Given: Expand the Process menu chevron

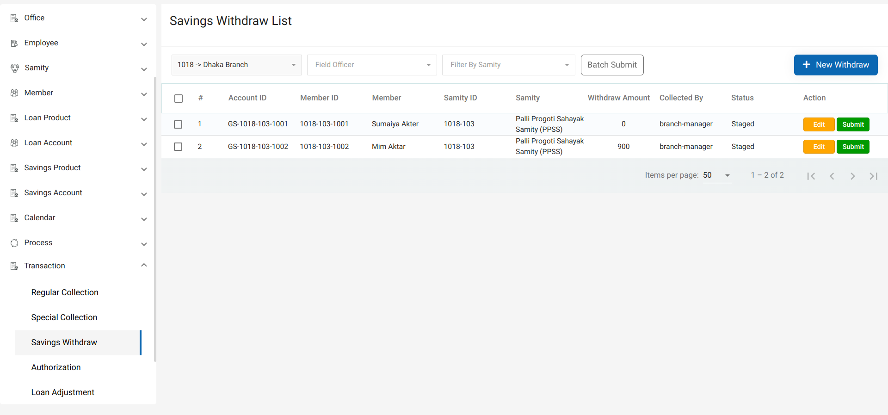Looking at the screenshot, I should pyautogui.click(x=144, y=244).
